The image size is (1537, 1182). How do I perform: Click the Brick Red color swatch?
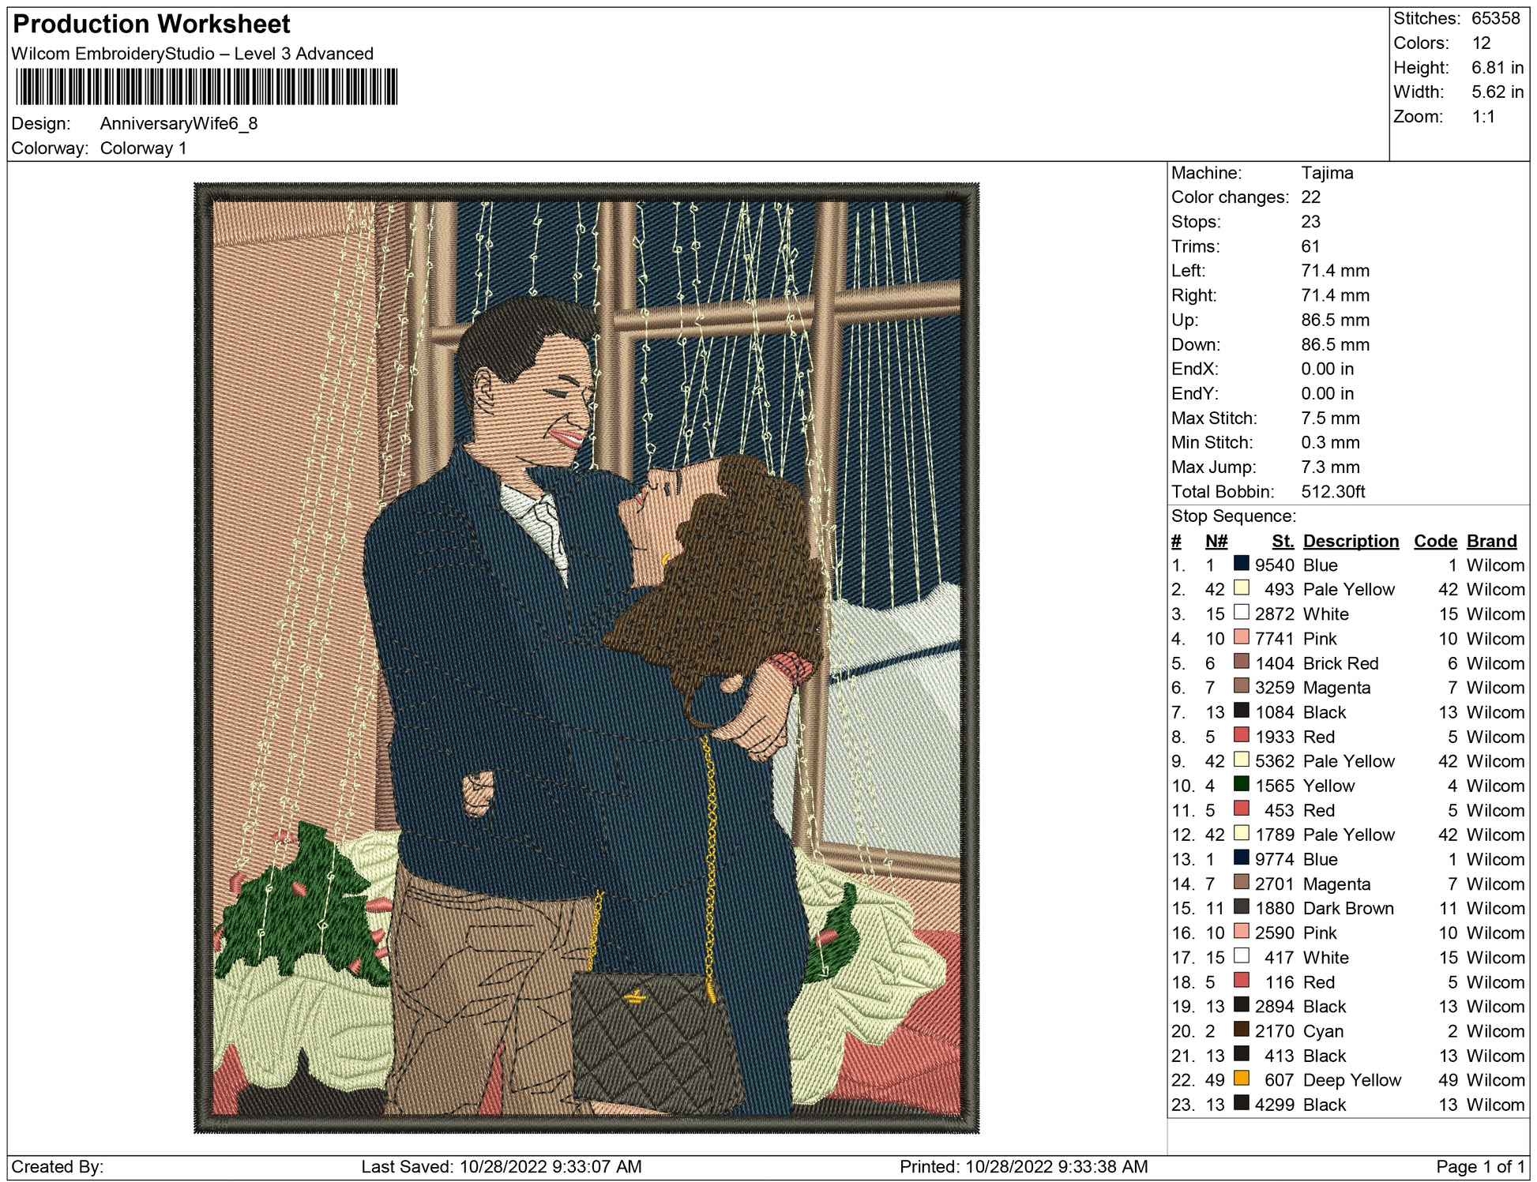(x=1241, y=662)
